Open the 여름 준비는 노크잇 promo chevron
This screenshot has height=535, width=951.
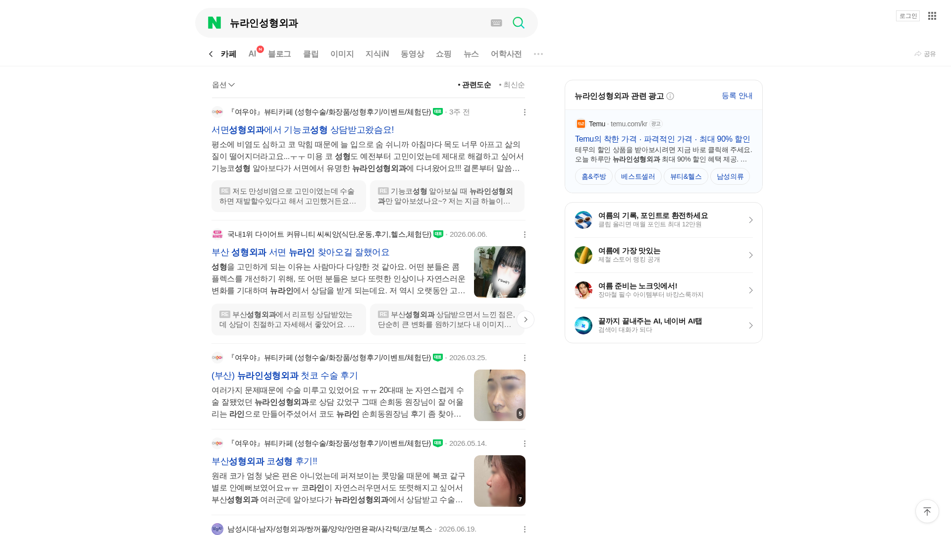[x=750, y=290]
